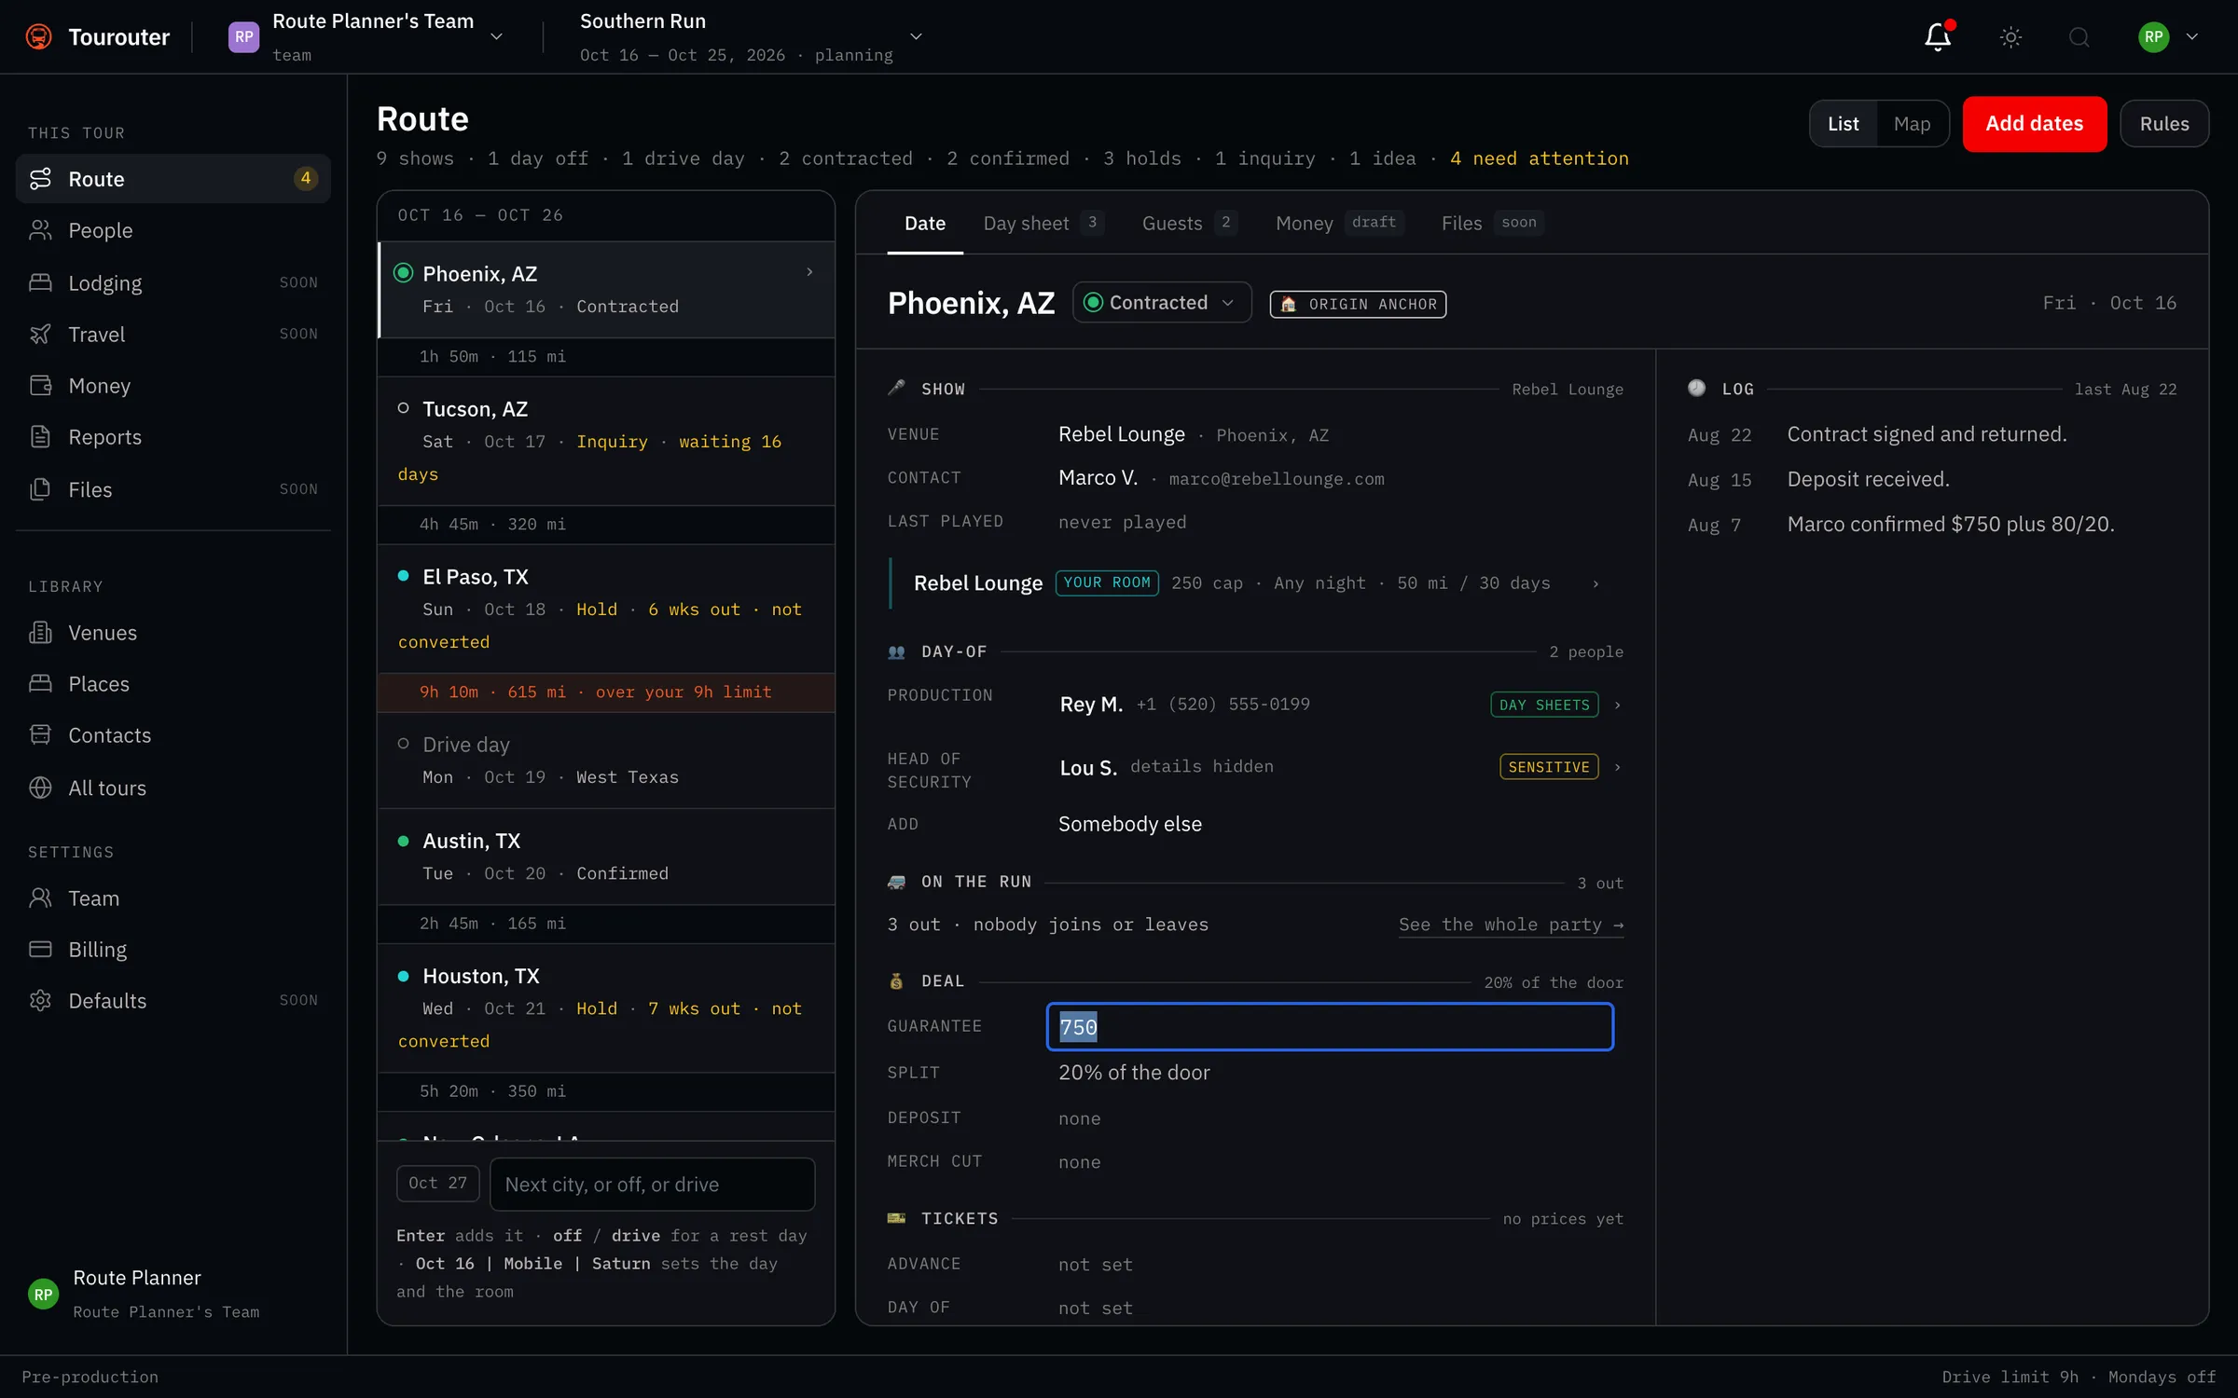Open the Places library
The width and height of the screenshot is (2238, 1398).
pos(173,684)
